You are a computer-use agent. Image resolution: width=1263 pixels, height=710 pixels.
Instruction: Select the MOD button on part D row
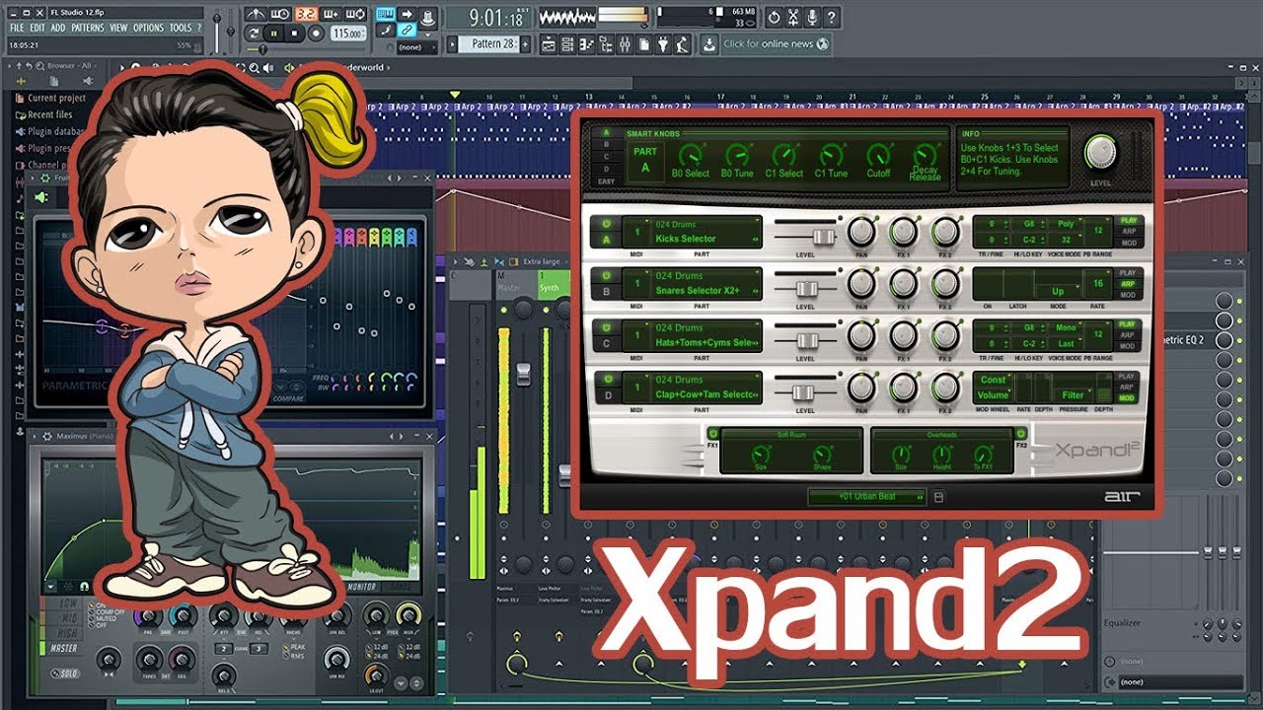(1127, 398)
